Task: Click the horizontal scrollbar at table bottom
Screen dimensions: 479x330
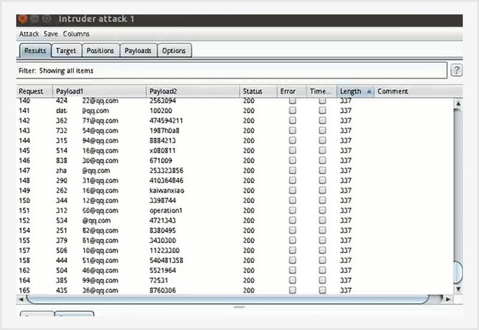Action: [x=236, y=299]
